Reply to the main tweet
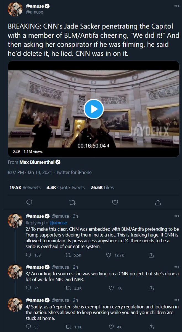 tap(30, 203)
